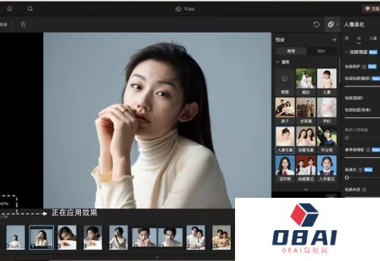Open filmstrip couple photo in white outfits

tap(196, 237)
